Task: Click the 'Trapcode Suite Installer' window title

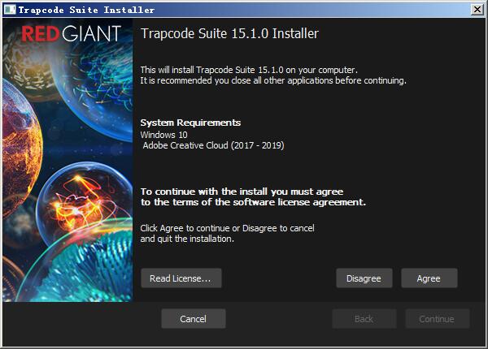Action: [x=86, y=10]
